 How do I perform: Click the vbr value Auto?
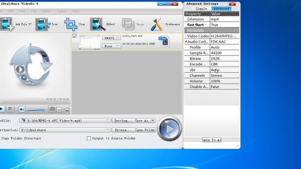click(225, 70)
